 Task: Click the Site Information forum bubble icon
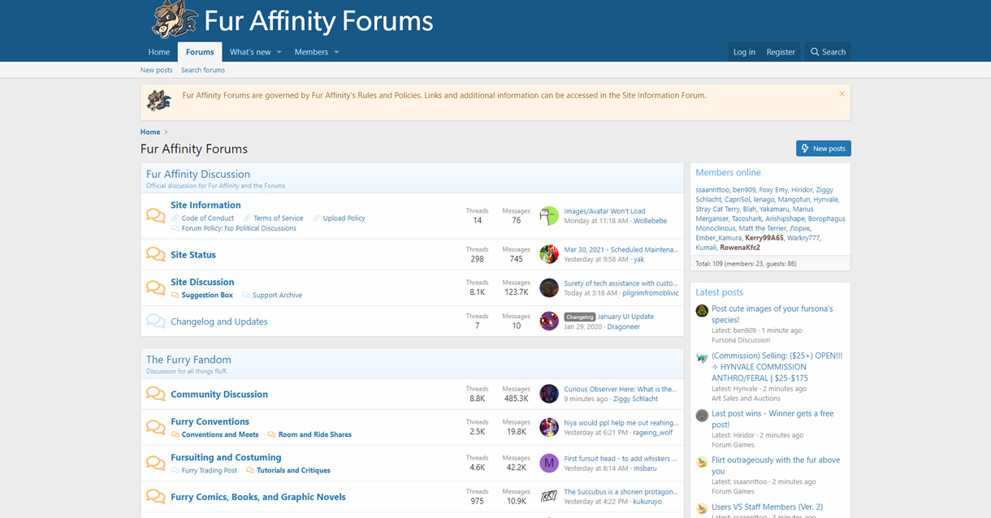tap(155, 216)
